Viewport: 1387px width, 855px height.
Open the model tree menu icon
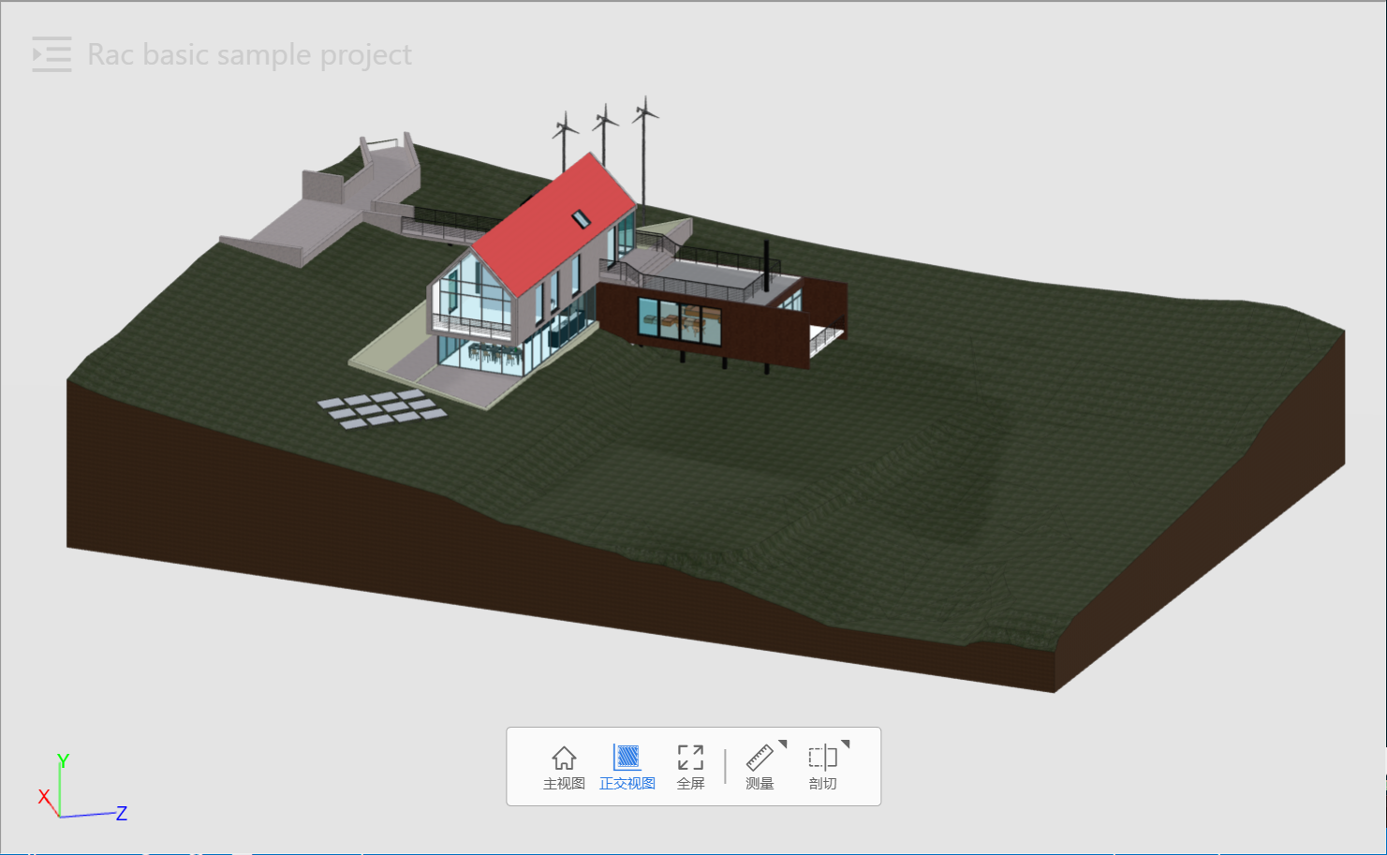[52, 54]
